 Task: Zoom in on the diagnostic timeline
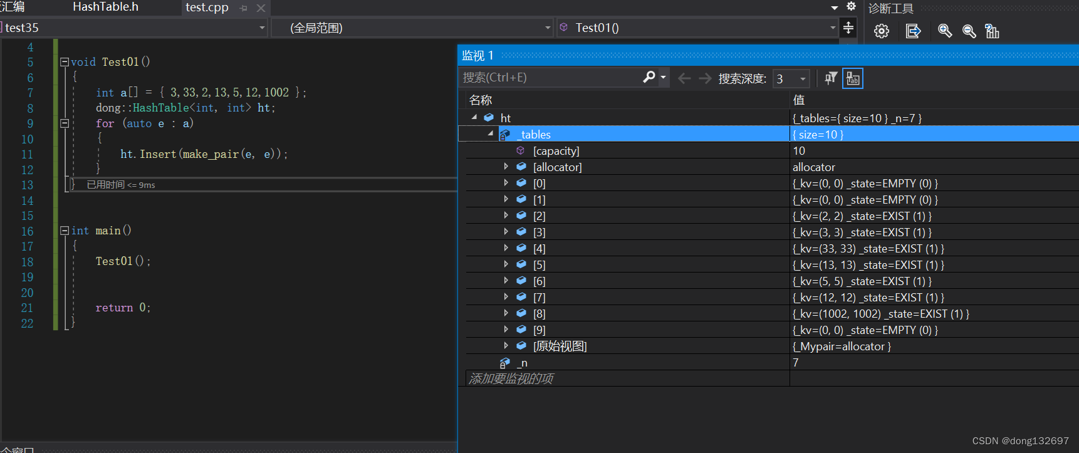945,31
